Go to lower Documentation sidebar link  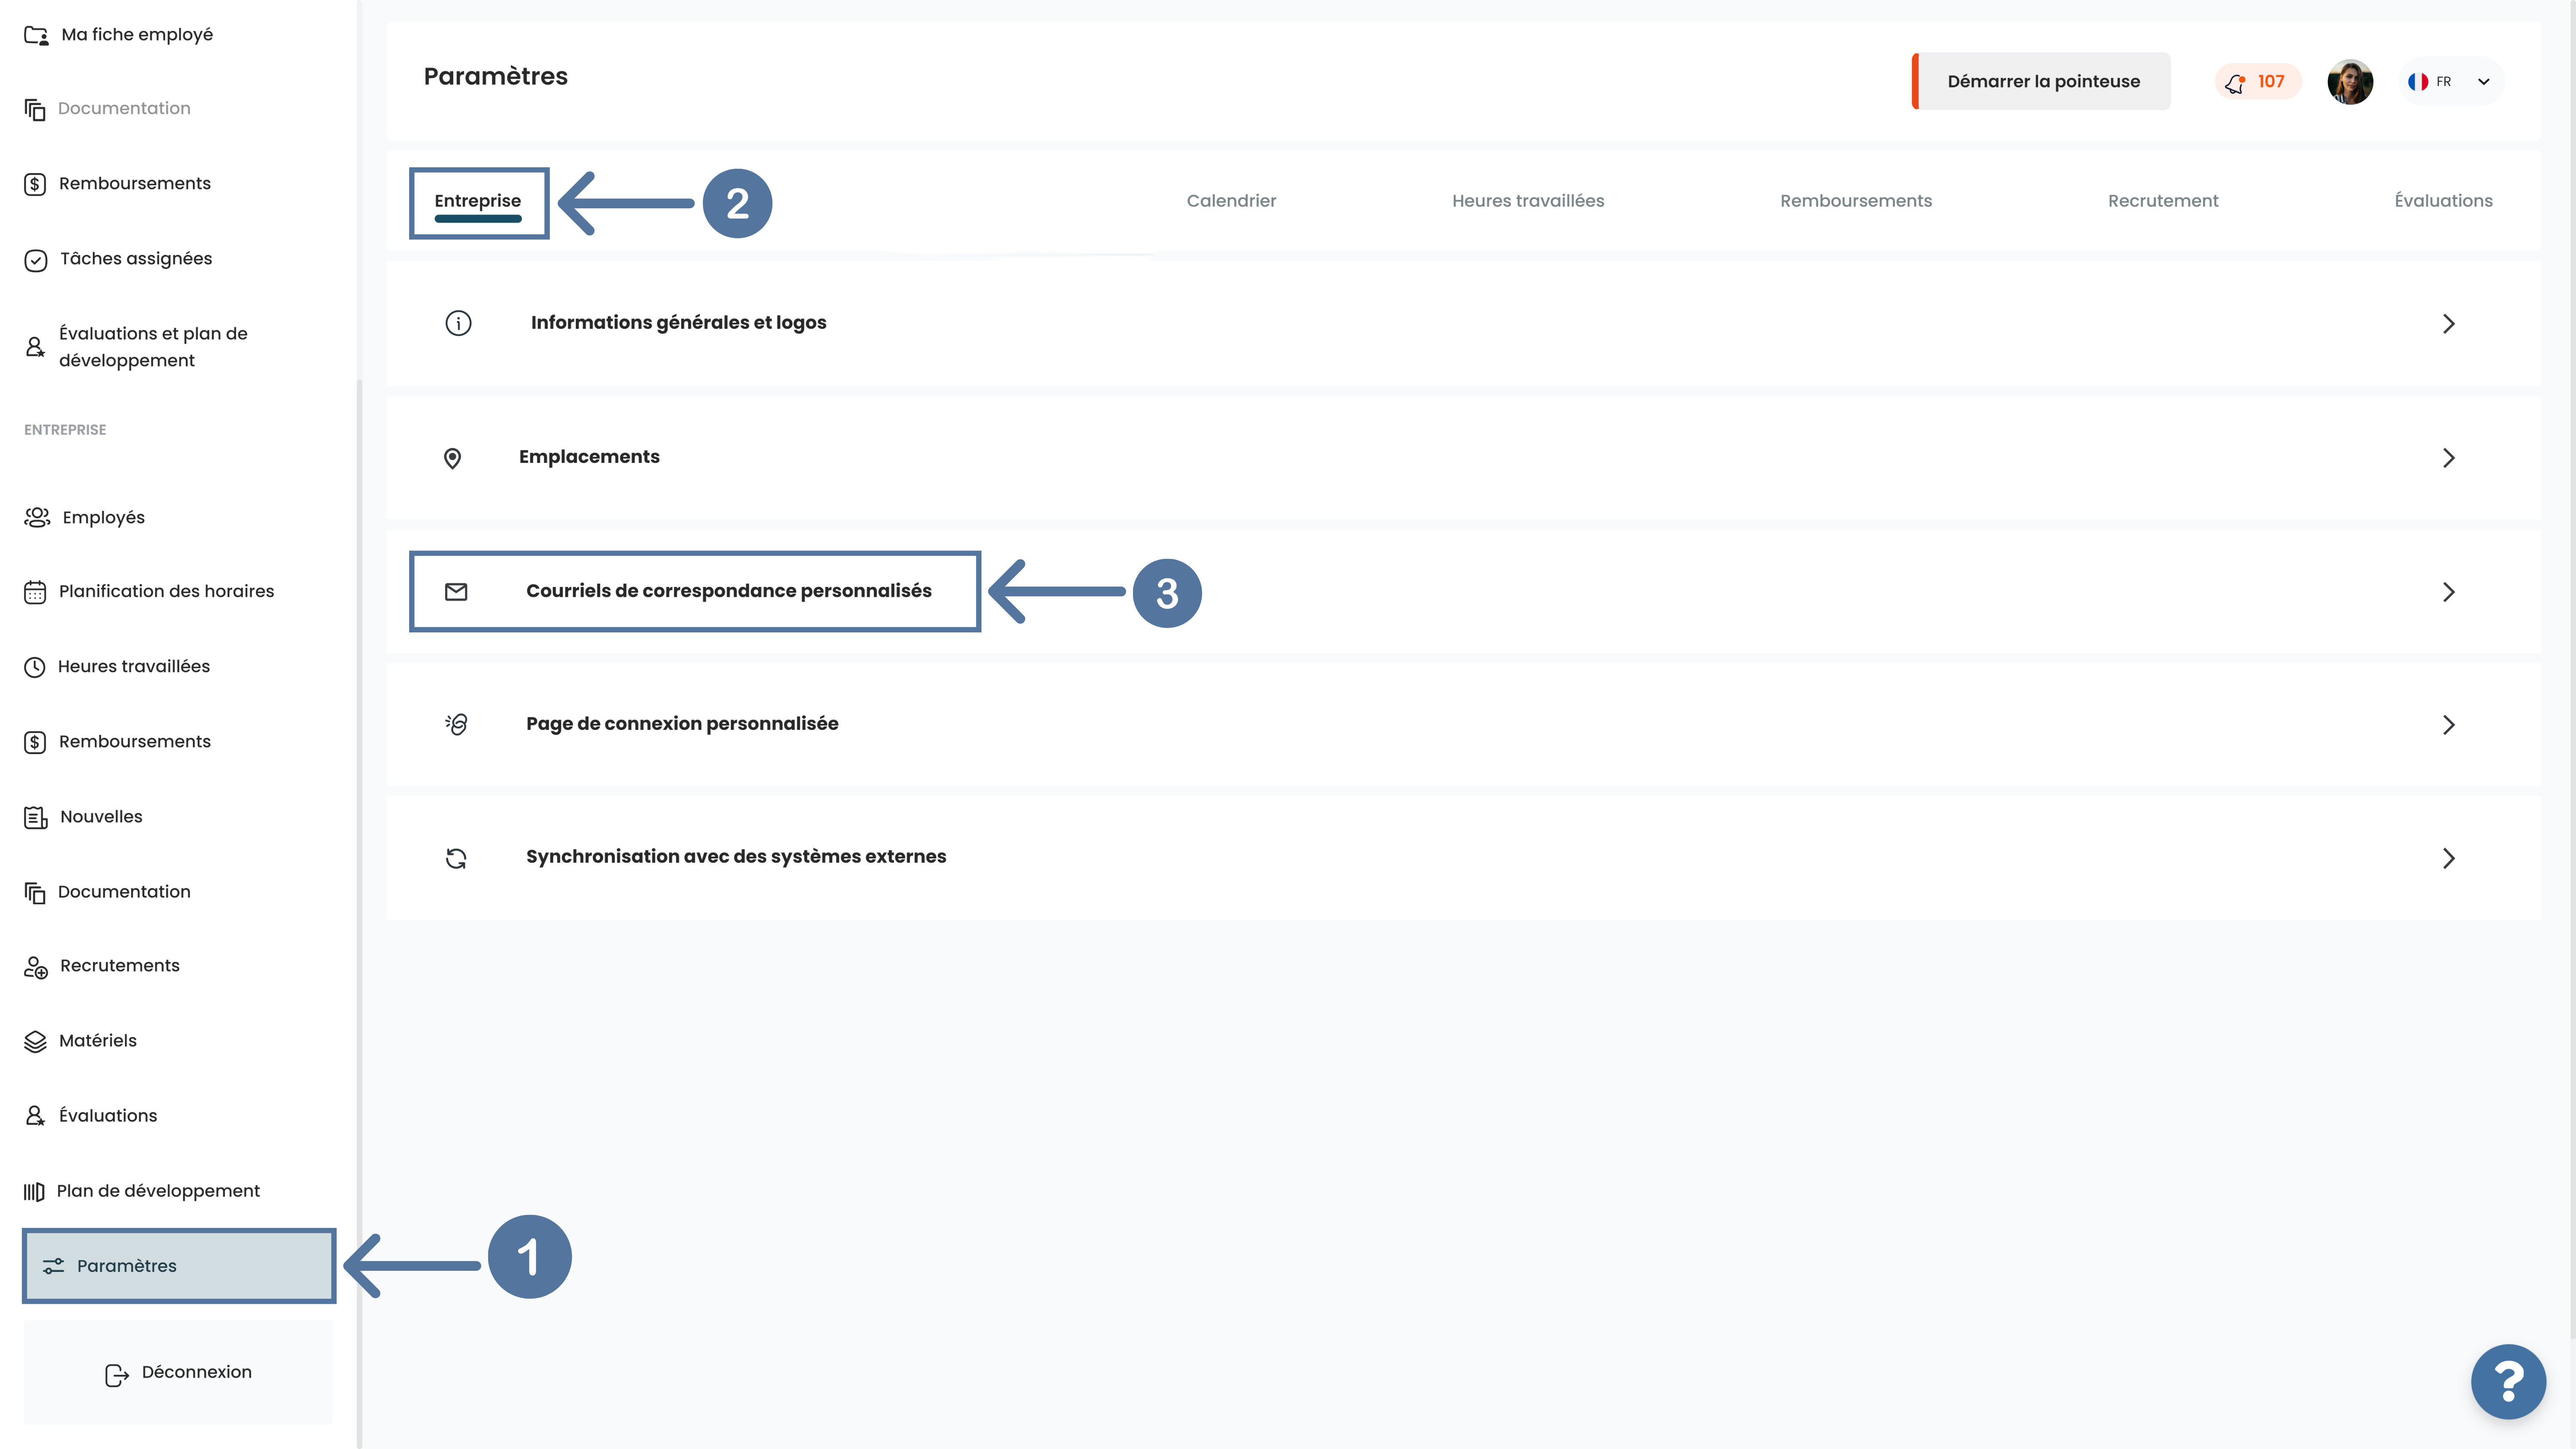click(124, 892)
